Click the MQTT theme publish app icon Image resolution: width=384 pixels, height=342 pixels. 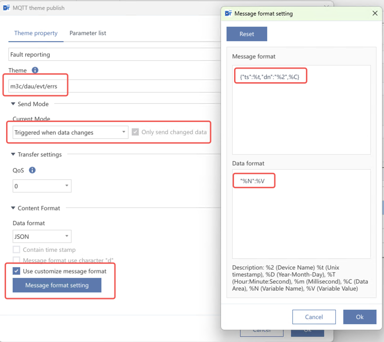coord(7,8)
